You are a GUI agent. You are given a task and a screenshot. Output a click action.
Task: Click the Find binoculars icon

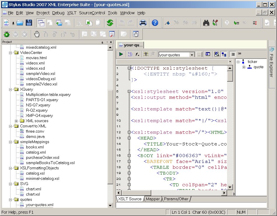pos(206,23)
